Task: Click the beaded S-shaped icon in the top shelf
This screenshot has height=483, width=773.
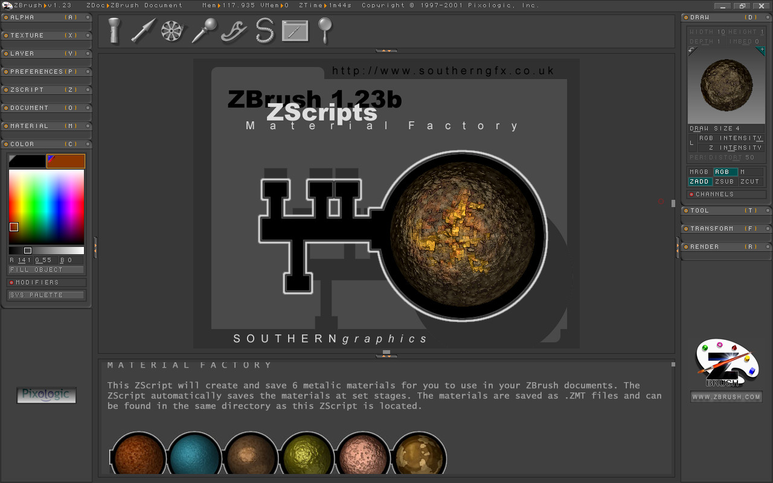Action: tap(265, 30)
